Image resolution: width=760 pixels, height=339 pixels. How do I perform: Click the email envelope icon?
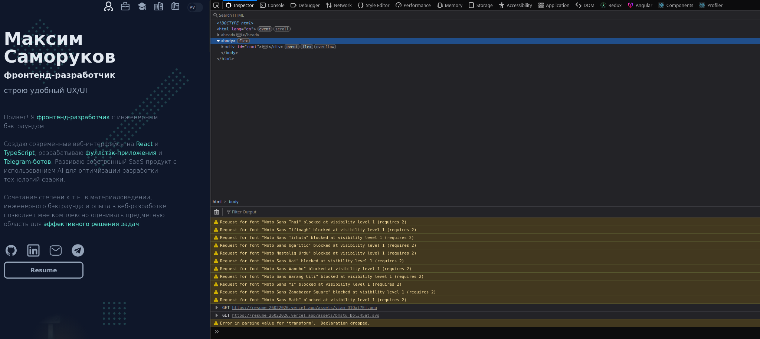point(56,251)
